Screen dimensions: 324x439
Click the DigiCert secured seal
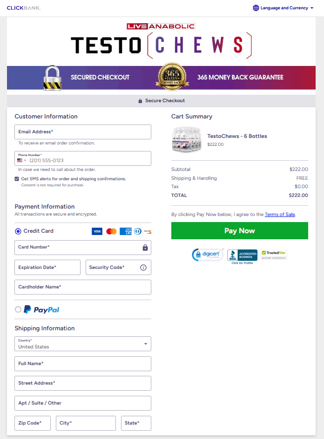point(208,255)
